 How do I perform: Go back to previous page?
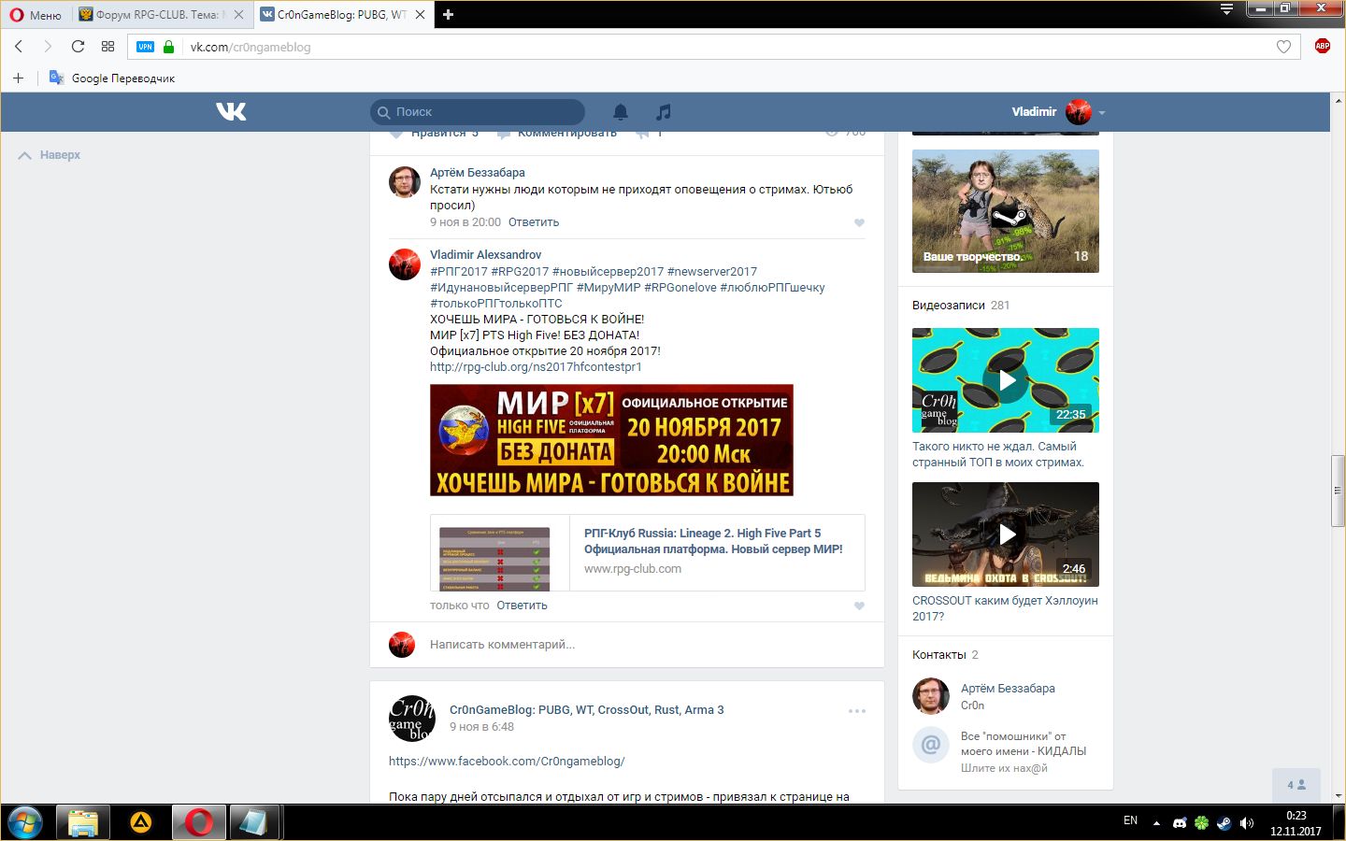(x=18, y=47)
